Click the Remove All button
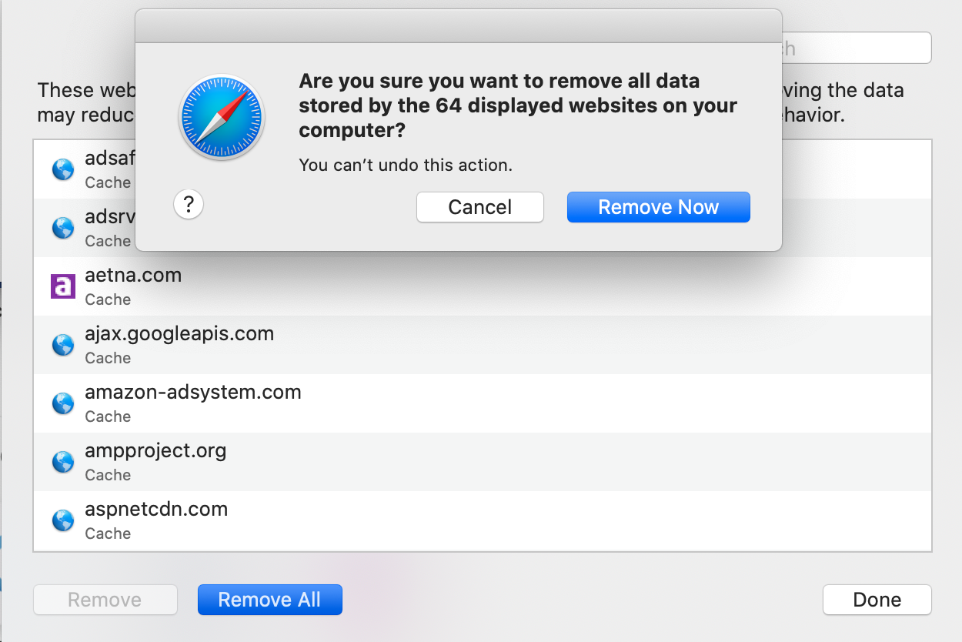 click(x=269, y=600)
